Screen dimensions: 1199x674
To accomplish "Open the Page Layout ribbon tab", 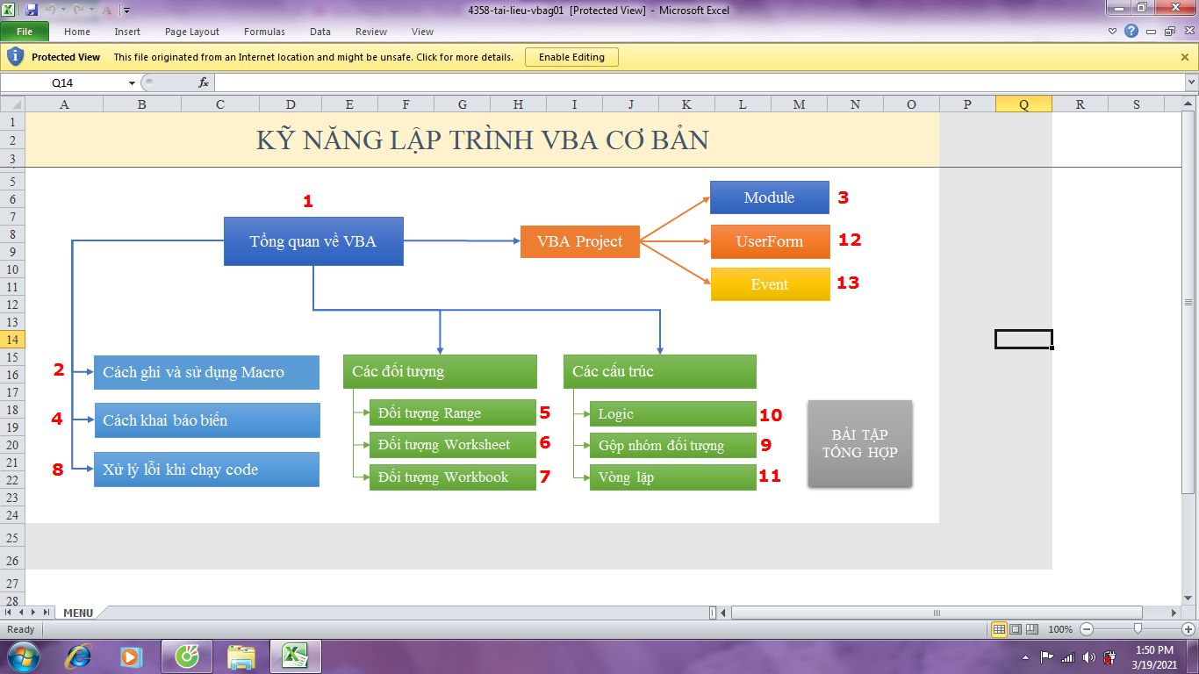I will [192, 32].
